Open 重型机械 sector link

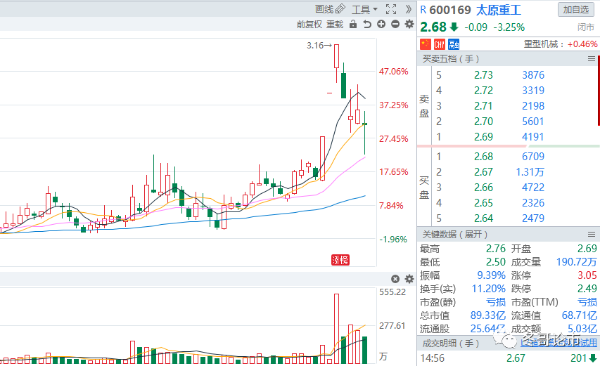[541, 44]
